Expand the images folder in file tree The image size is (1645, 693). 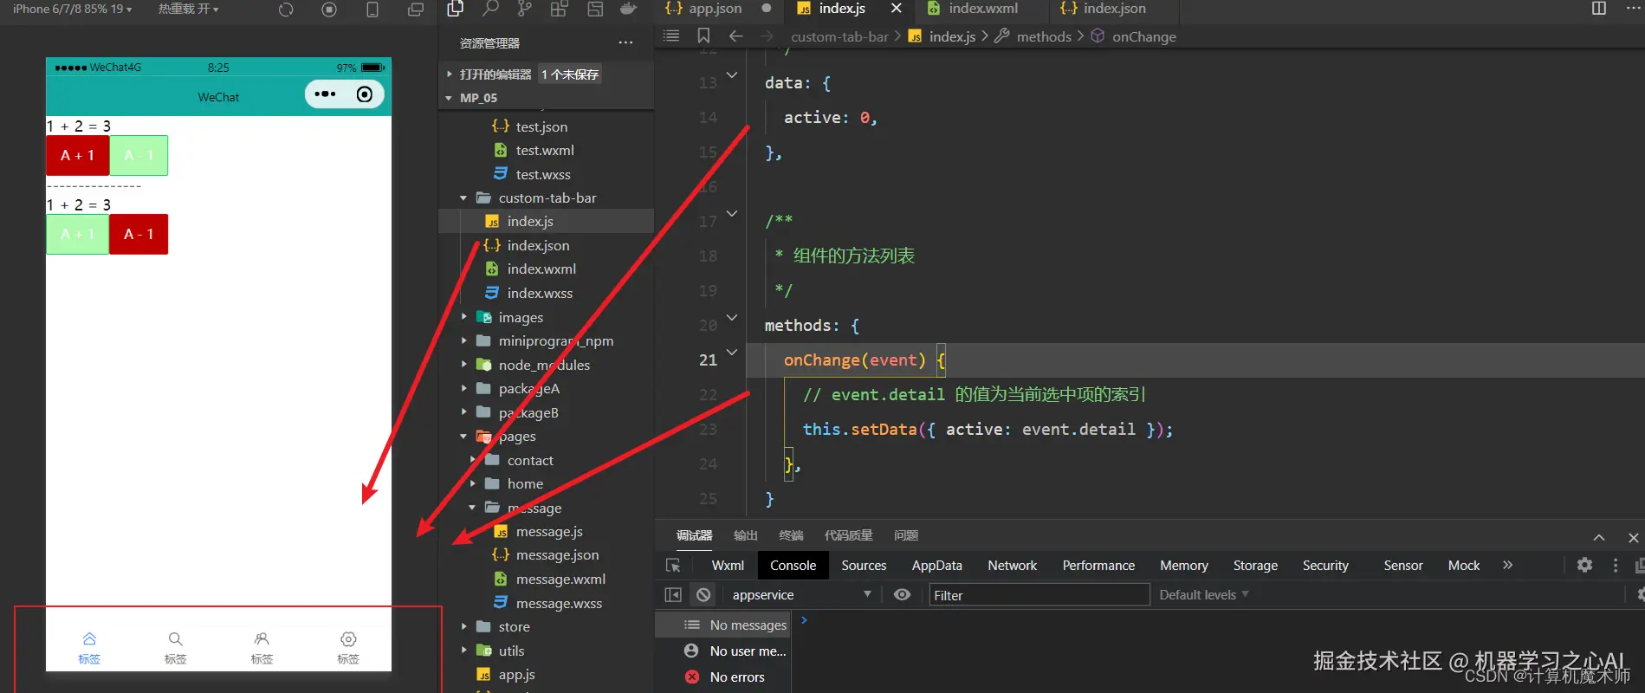[520, 318]
